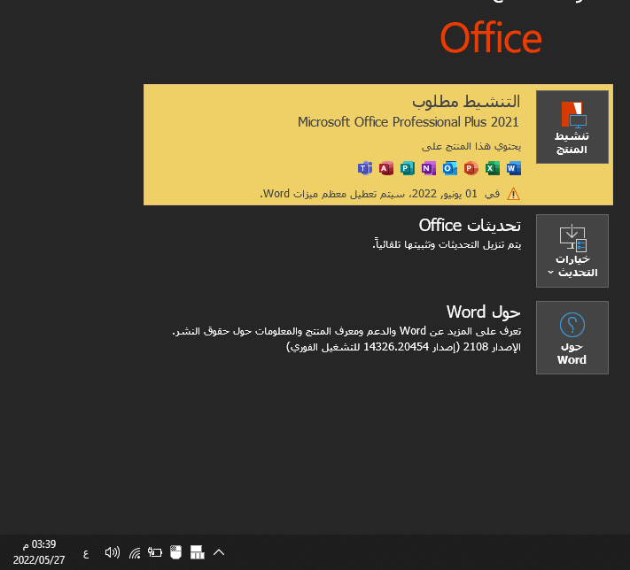
Task: Click the orange warning triangle icon
Action: point(513,195)
